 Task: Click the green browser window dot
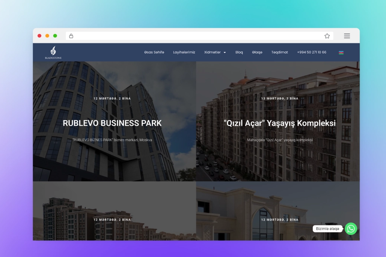[55, 36]
